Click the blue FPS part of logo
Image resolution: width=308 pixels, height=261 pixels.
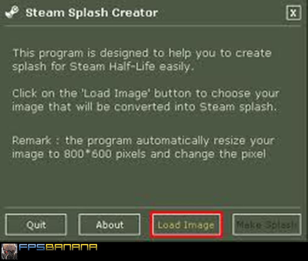pos(32,247)
